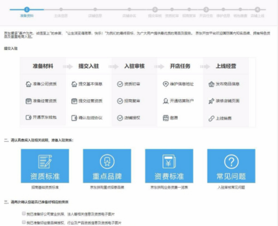Select the 招商复审 step in progress bar
Screen dimensions: 278x226
(x=189, y=9)
